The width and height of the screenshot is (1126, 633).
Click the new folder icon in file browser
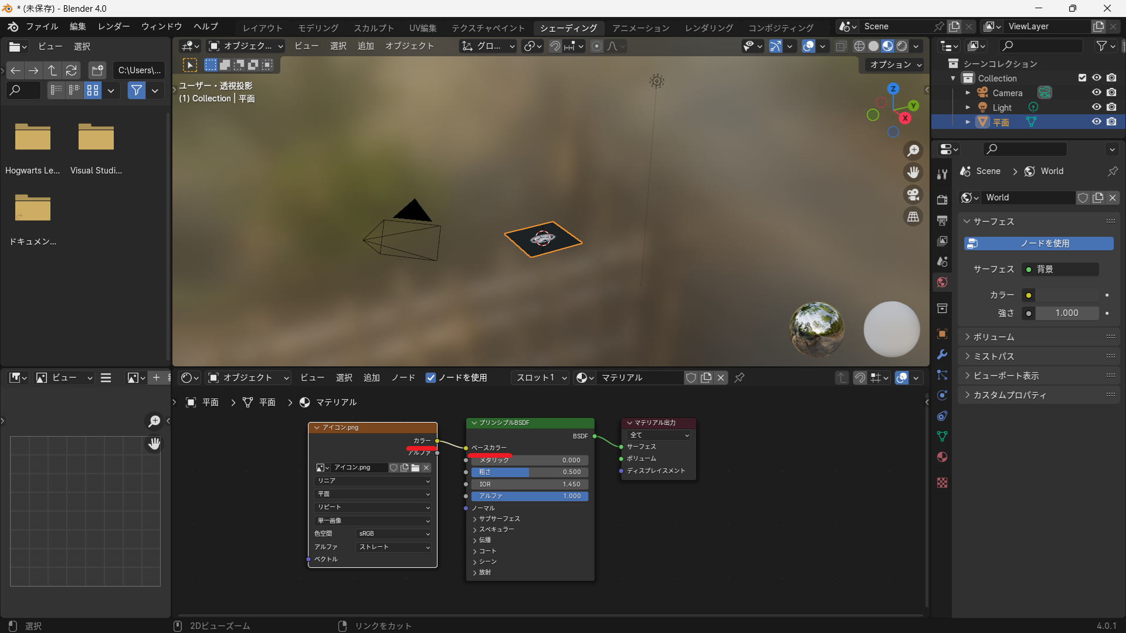[x=97, y=70]
